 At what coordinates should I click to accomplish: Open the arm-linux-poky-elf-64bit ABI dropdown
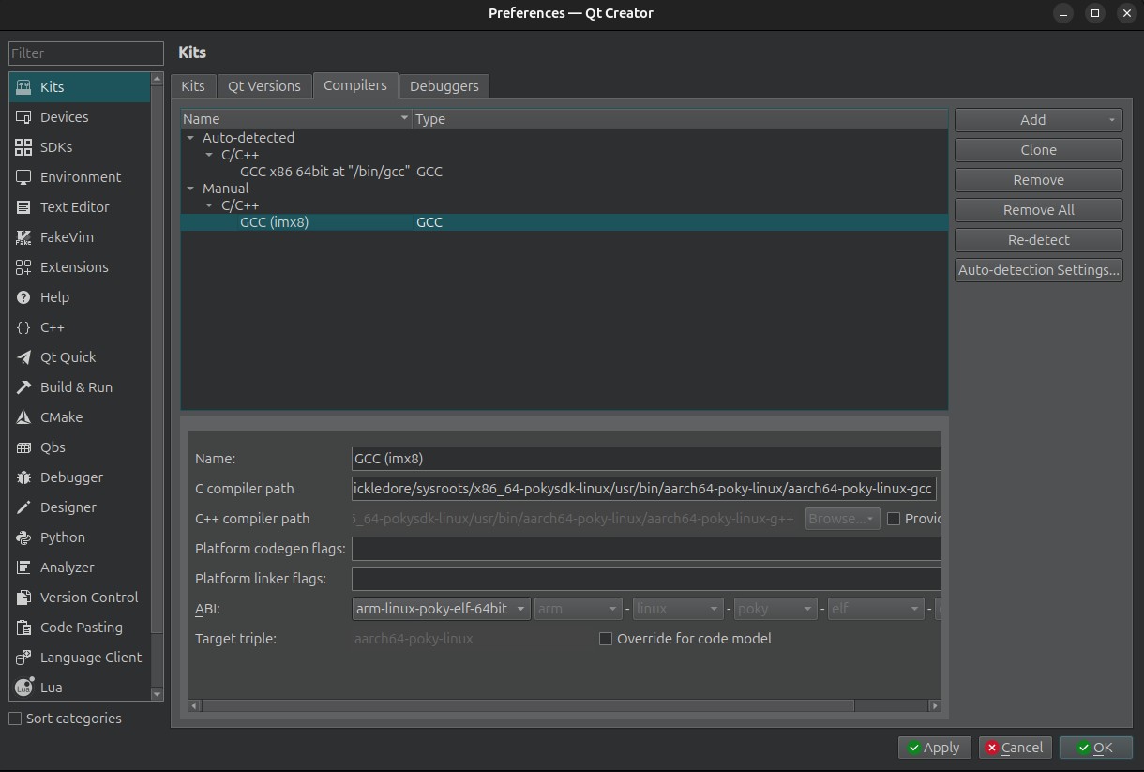tap(440, 608)
